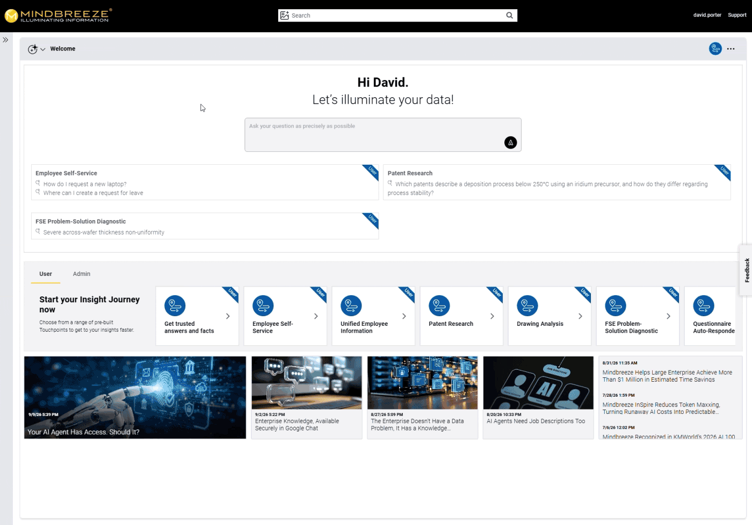Screen dimensions: 752x525
Task: Click the FSE Problem-Solution Diagnostic touchpoint icon
Action: [x=616, y=306]
